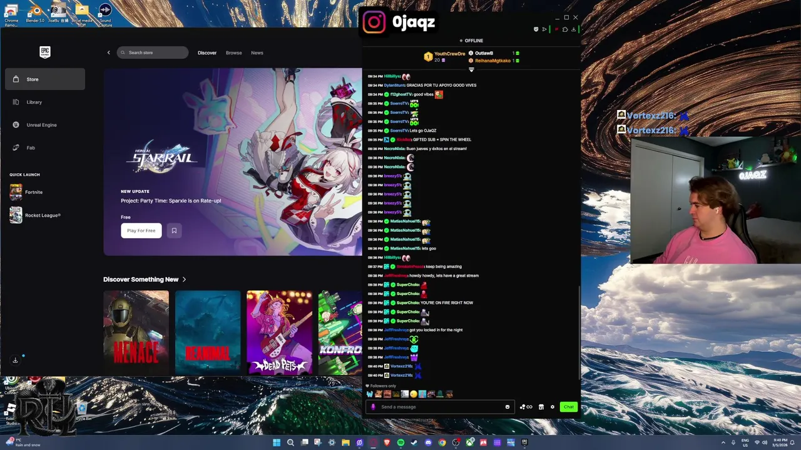Open Sound Capture desktop shortcut

click(105, 16)
